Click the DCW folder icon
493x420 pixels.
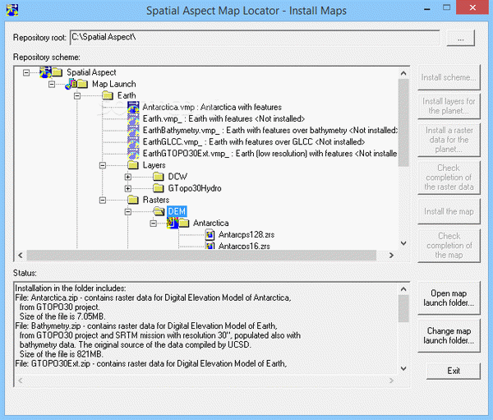coord(159,177)
